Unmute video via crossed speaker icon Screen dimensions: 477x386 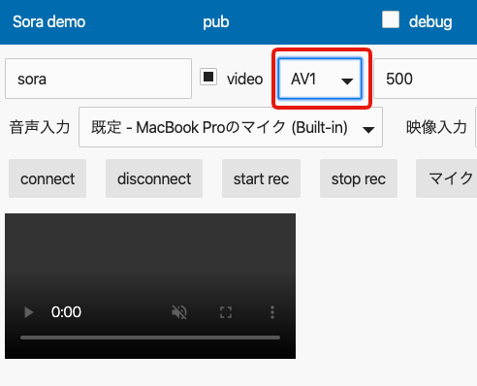(x=179, y=312)
